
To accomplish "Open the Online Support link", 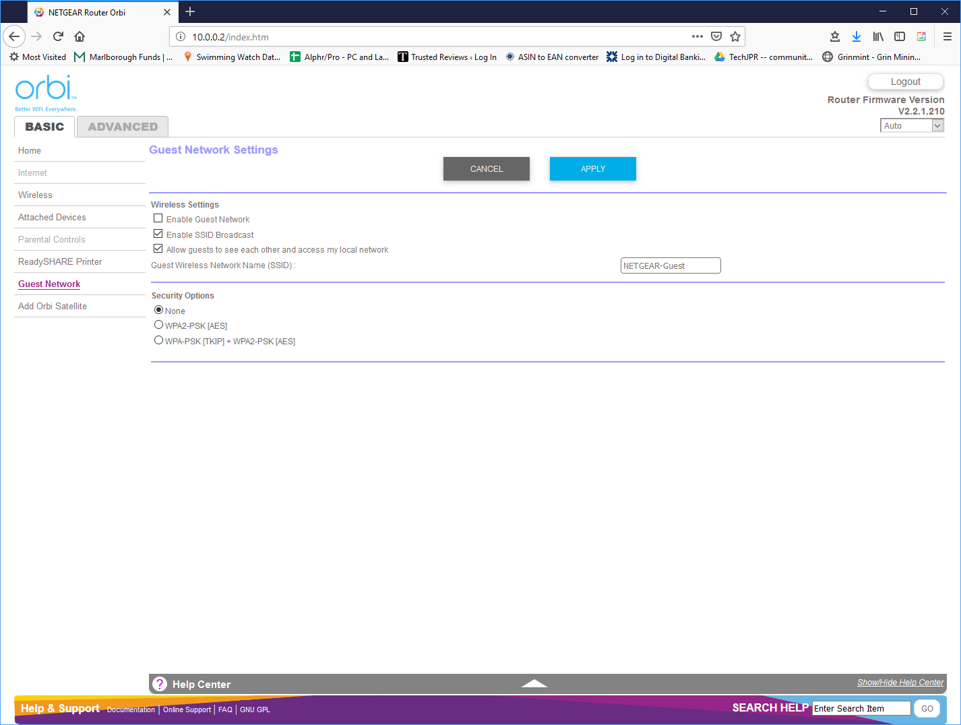I will click(x=187, y=710).
